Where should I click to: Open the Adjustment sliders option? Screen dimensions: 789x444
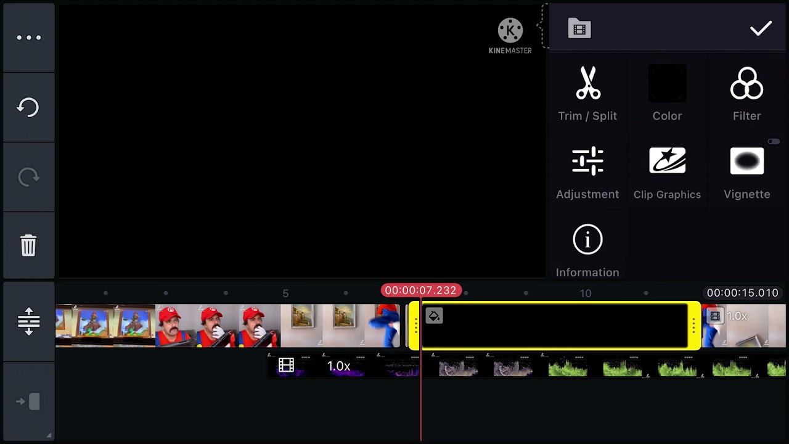coord(587,172)
